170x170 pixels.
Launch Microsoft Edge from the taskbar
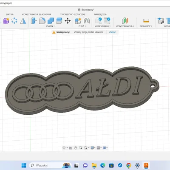pos(103,165)
